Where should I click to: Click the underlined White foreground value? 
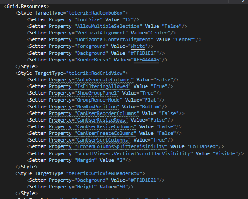click(138, 46)
